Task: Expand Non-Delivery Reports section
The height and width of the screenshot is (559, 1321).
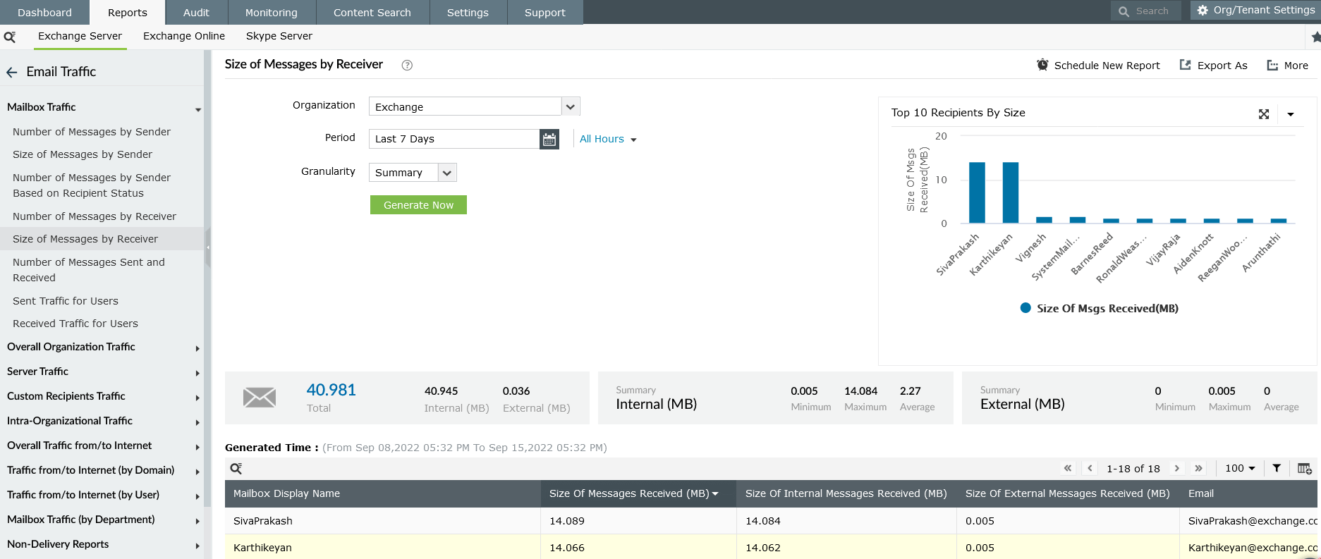Action: [x=197, y=546]
